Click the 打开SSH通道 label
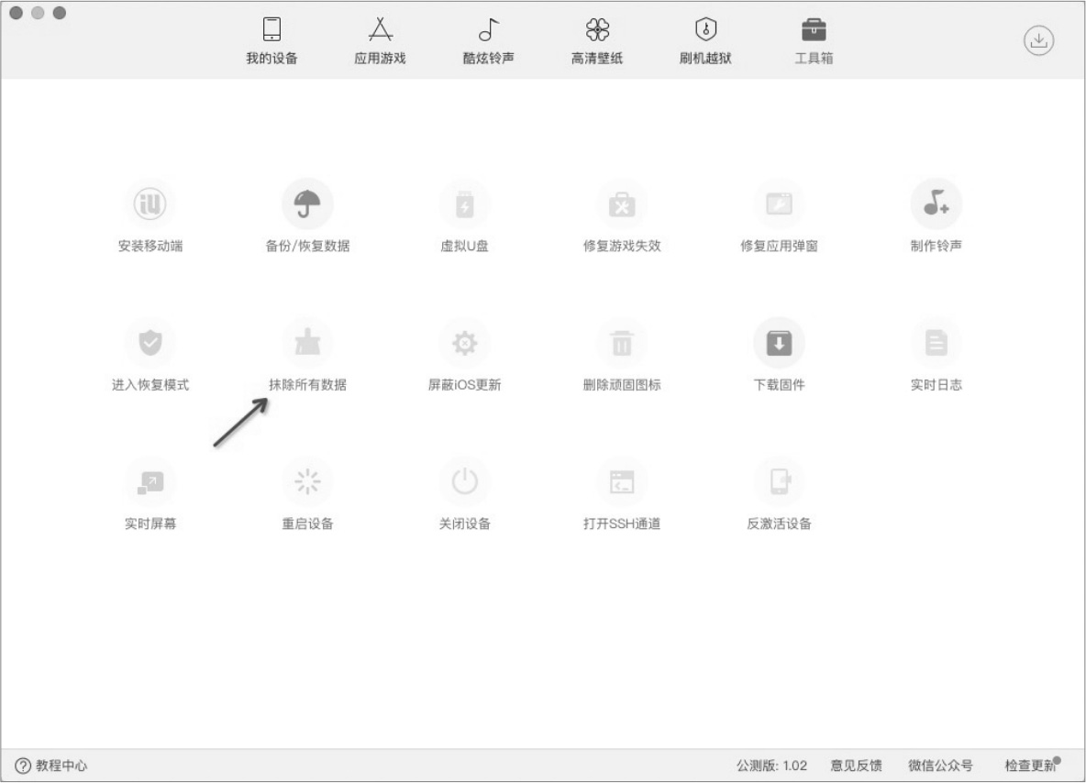The width and height of the screenshot is (1086, 783). (622, 524)
